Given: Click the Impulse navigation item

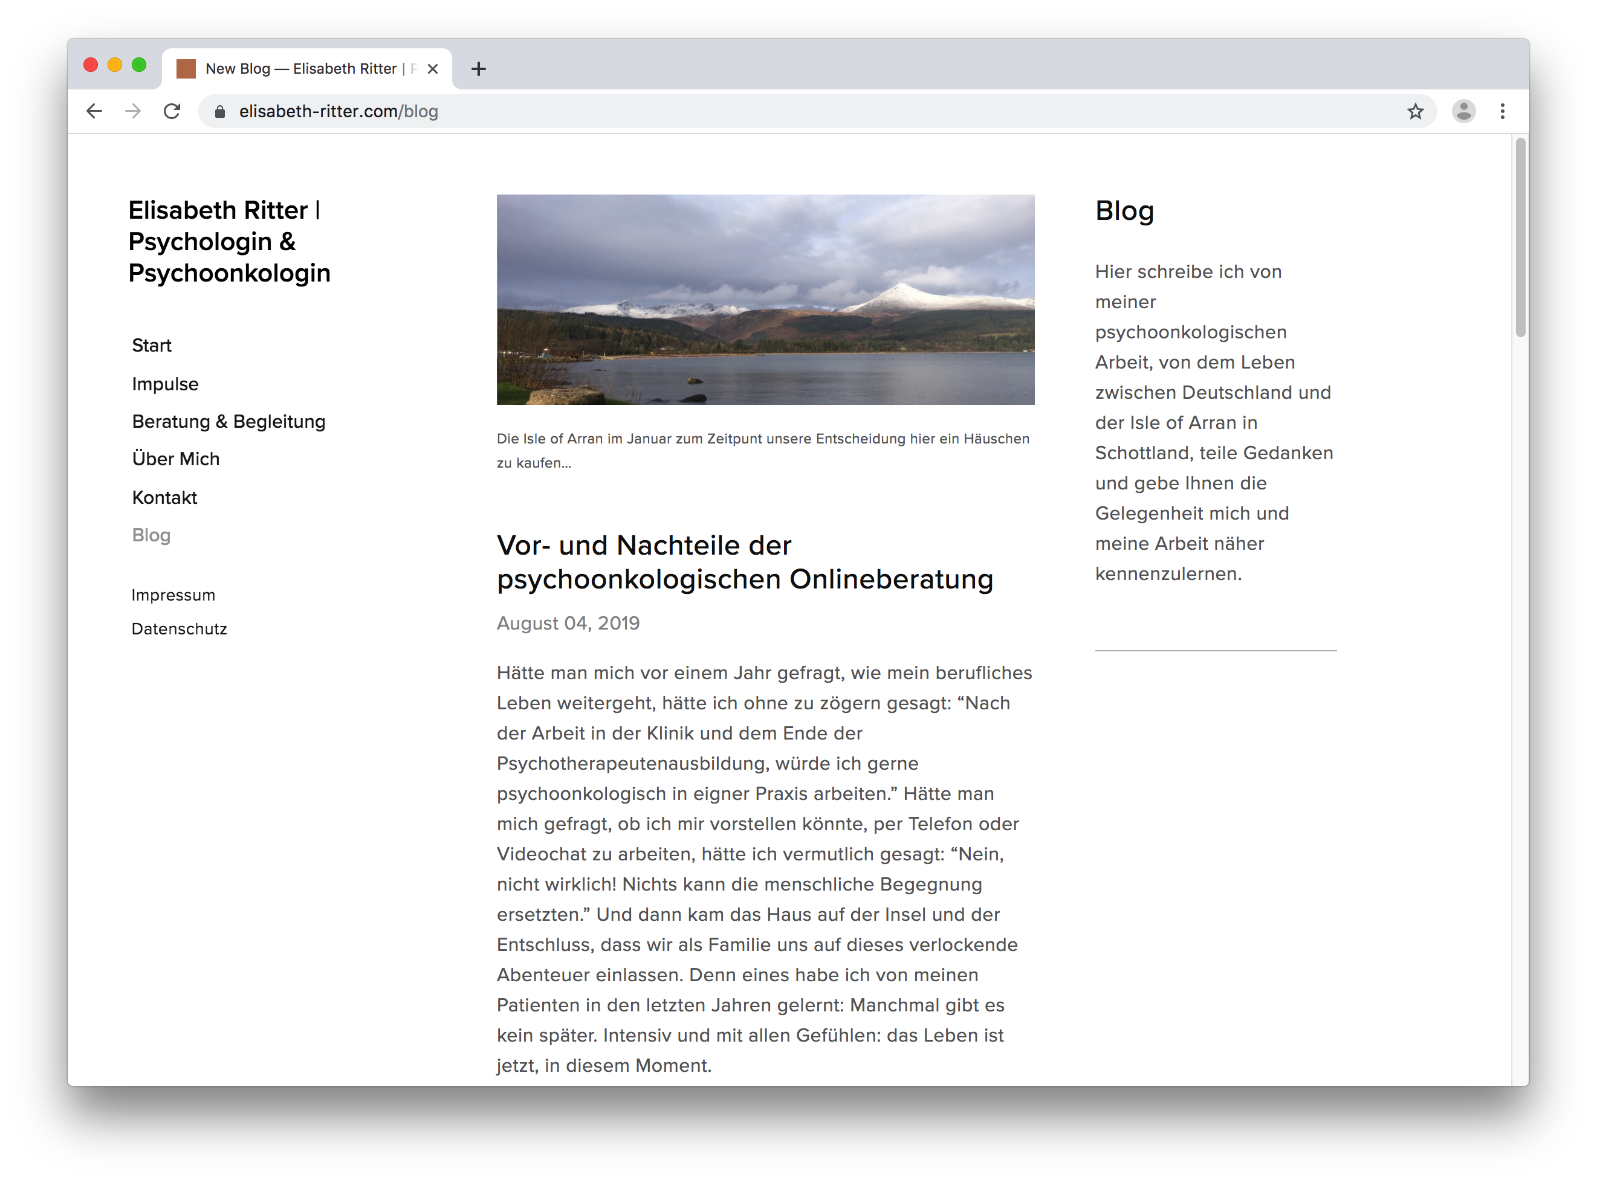Looking at the screenshot, I should pyautogui.click(x=165, y=382).
